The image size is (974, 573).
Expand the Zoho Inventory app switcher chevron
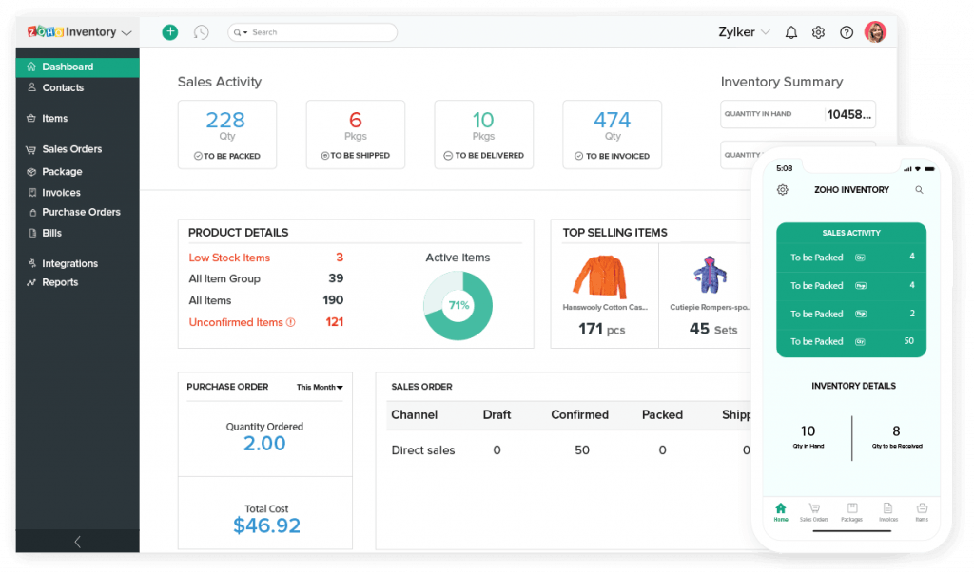(126, 31)
